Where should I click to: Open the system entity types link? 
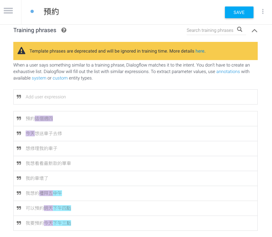(x=39, y=78)
